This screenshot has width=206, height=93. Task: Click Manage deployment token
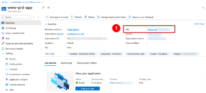111,17
